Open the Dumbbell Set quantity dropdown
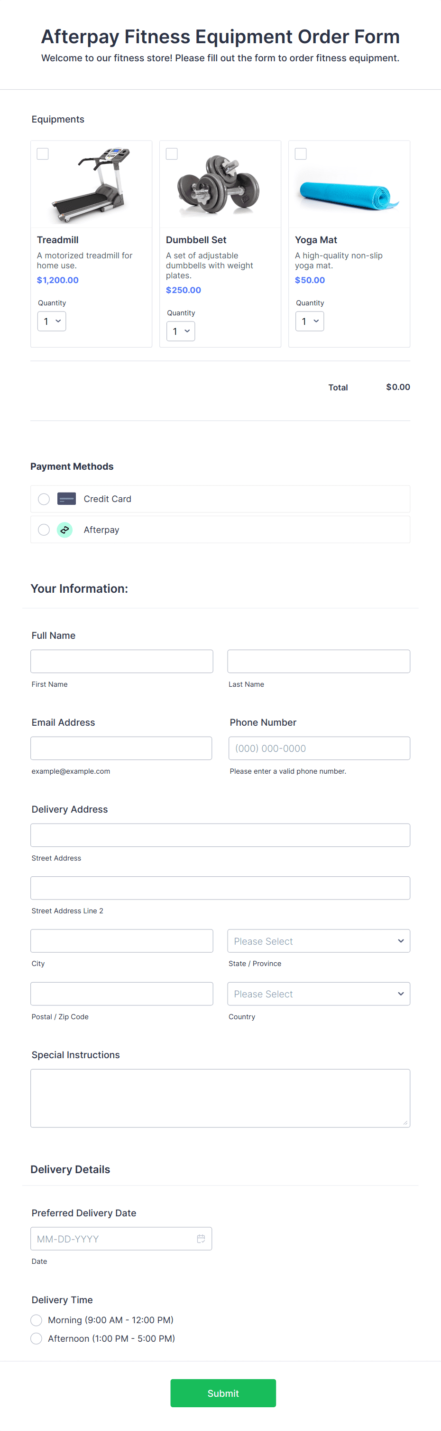 pos(181,331)
